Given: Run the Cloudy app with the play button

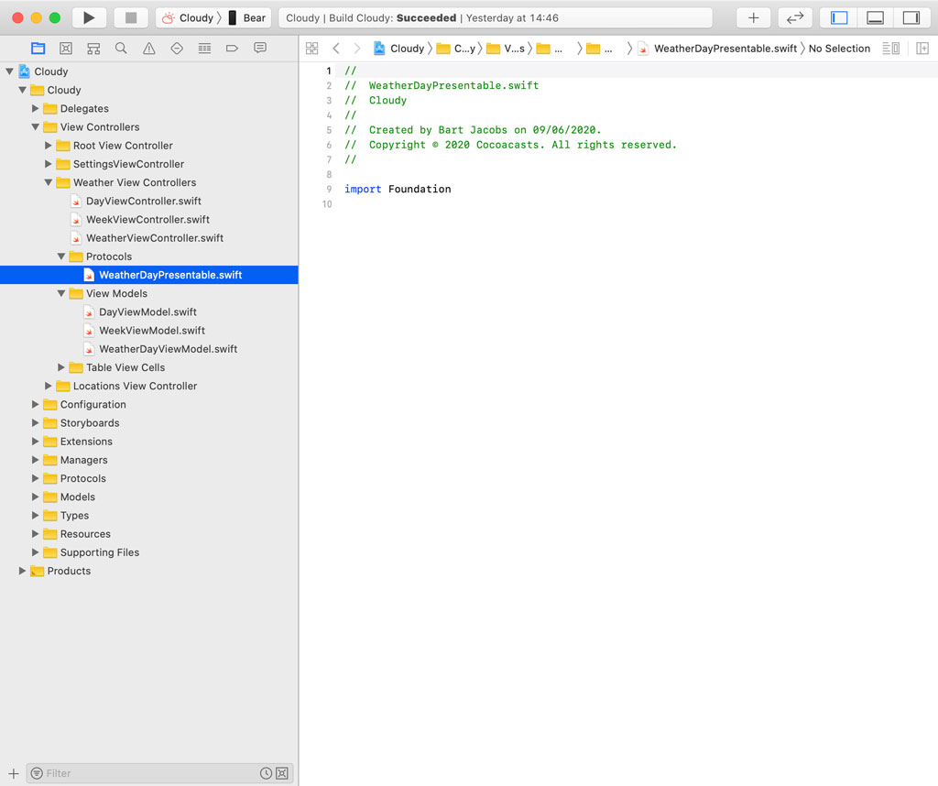Looking at the screenshot, I should click(89, 16).
